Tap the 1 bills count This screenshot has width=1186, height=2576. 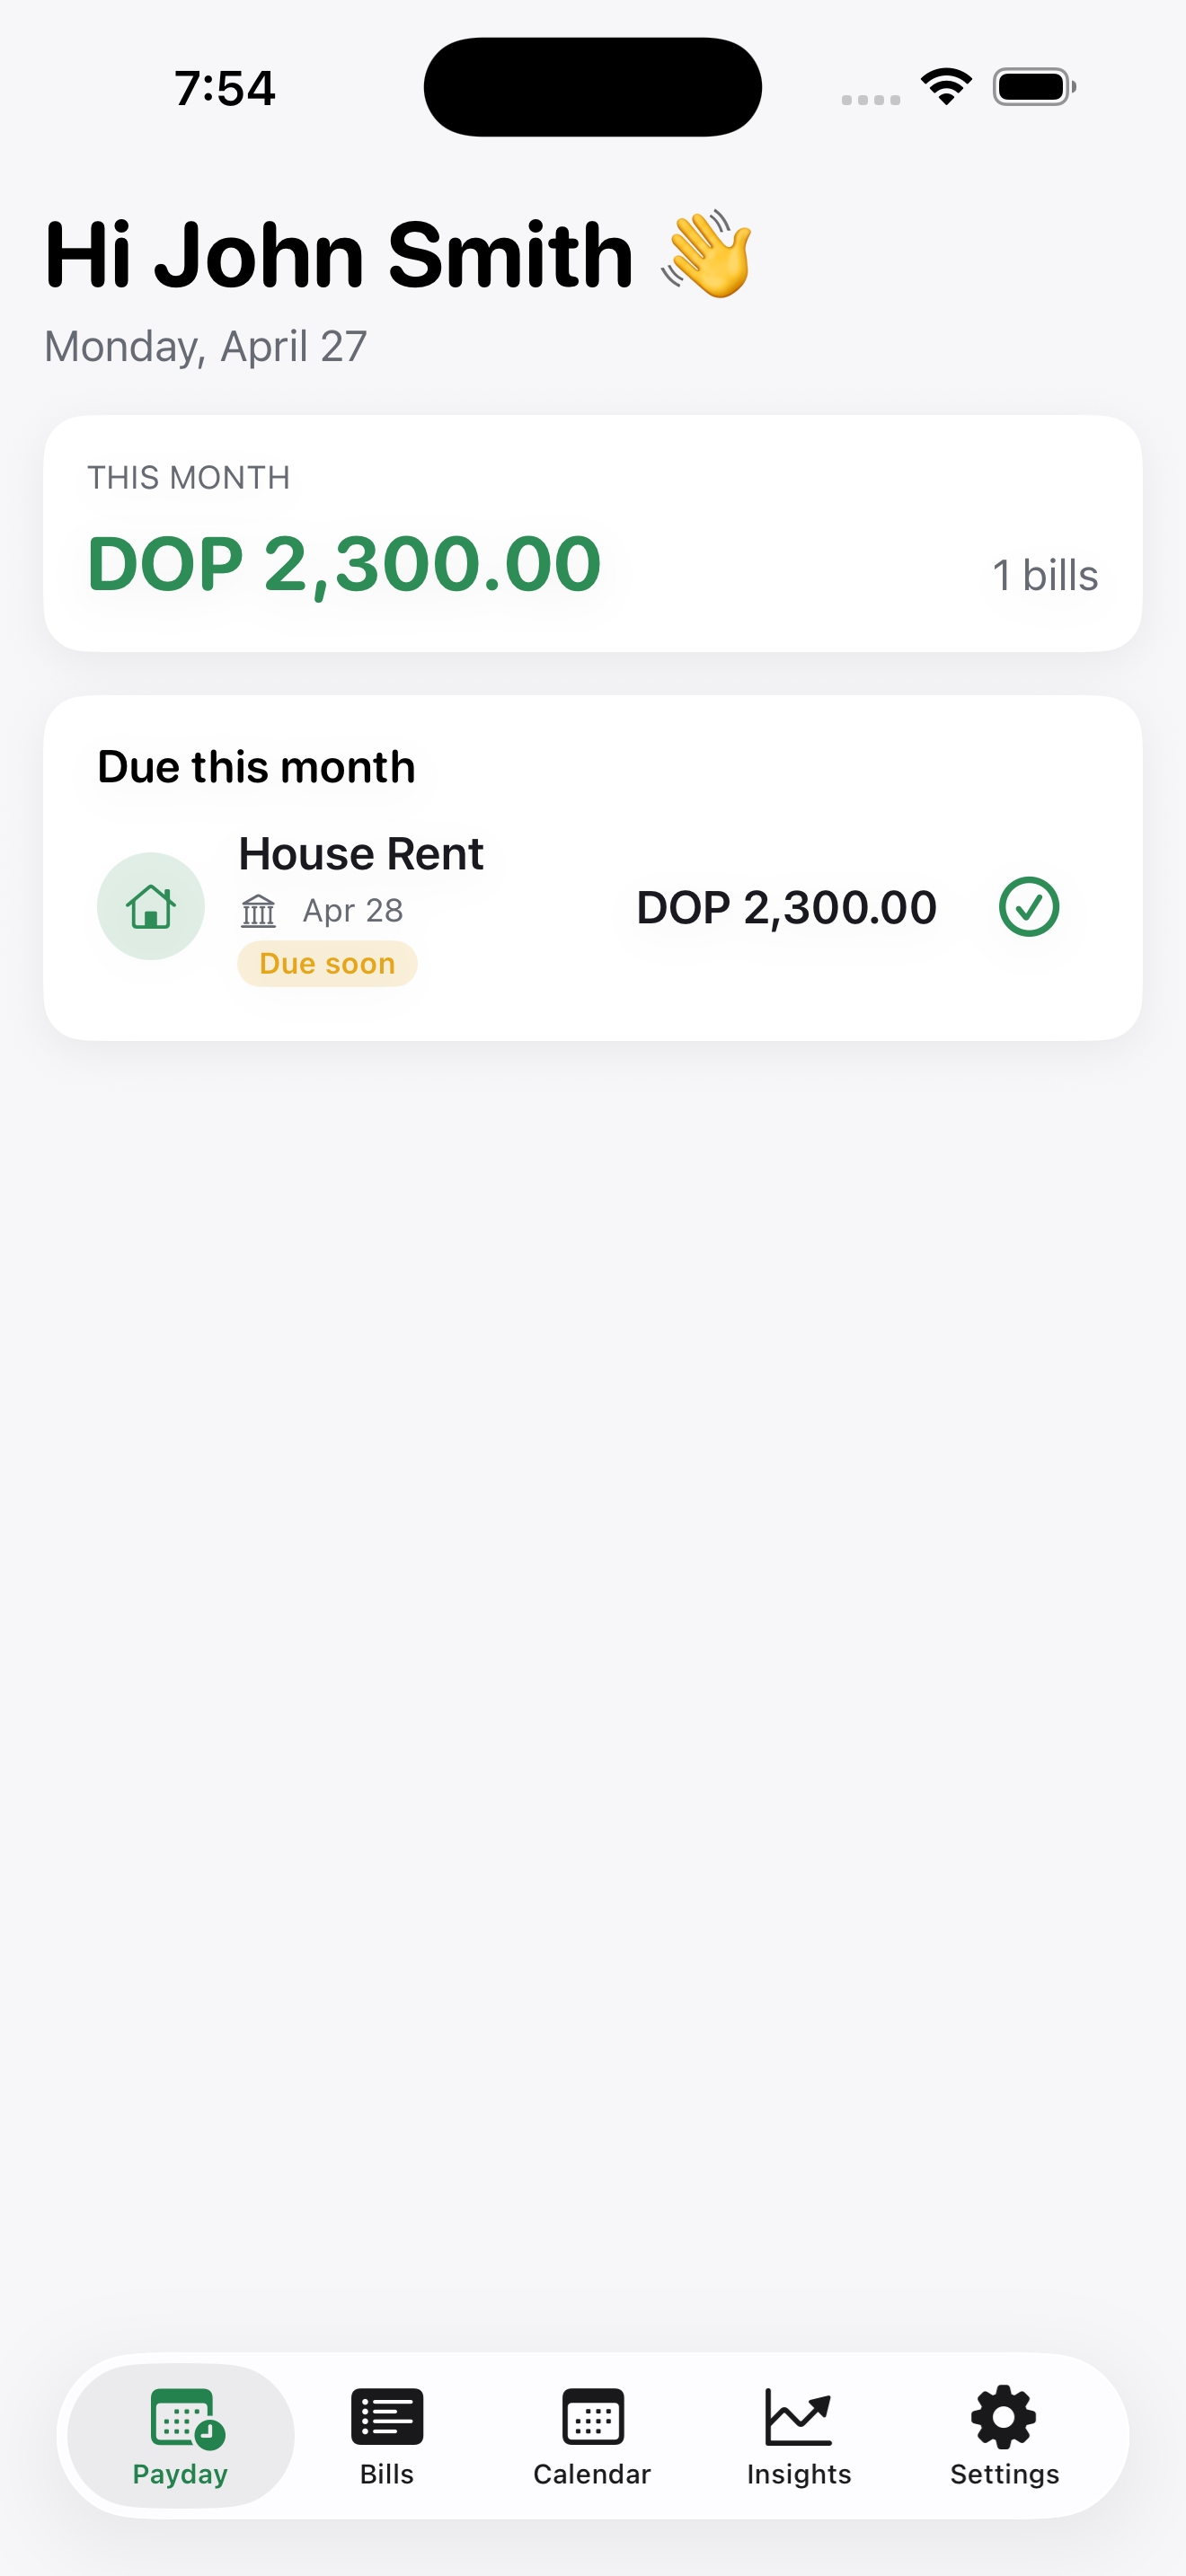pos(1044,576)
